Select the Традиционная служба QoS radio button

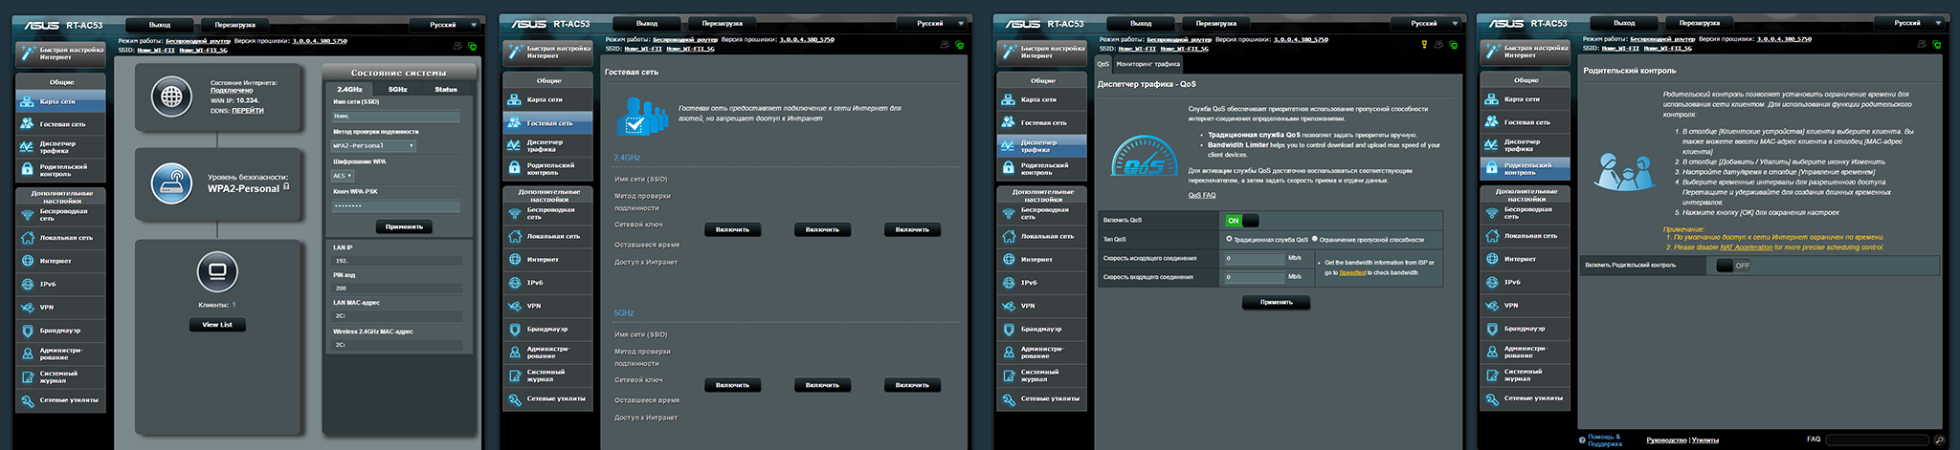[x=1230, y=239]
